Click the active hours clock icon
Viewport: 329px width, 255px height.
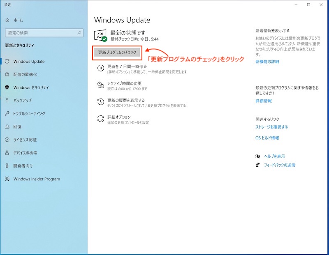pyautogui.click(x=101, y=85)
